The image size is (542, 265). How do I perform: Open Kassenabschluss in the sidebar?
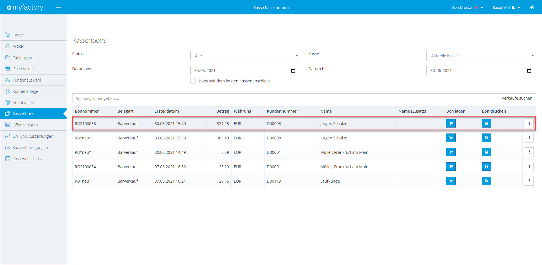33,159
